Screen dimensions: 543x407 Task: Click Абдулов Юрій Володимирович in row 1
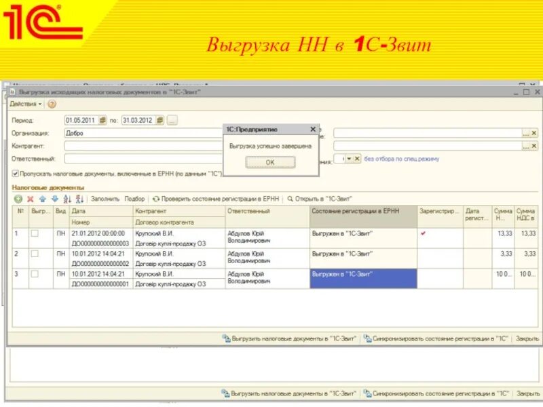267,238
